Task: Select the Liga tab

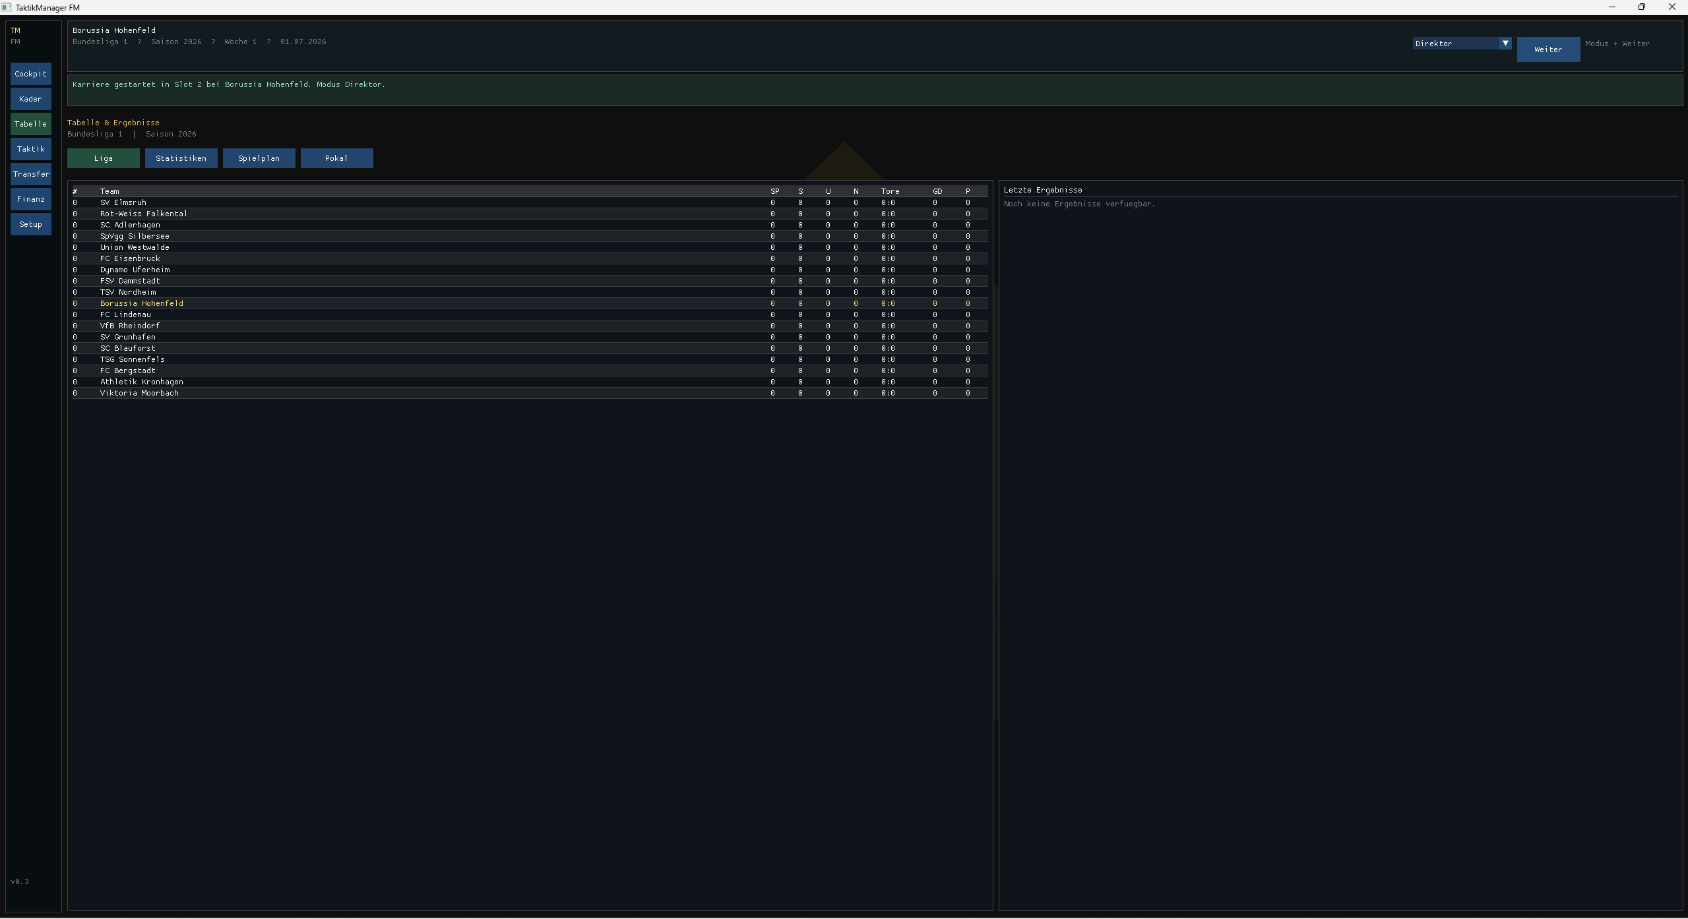Action: (103, 158)
